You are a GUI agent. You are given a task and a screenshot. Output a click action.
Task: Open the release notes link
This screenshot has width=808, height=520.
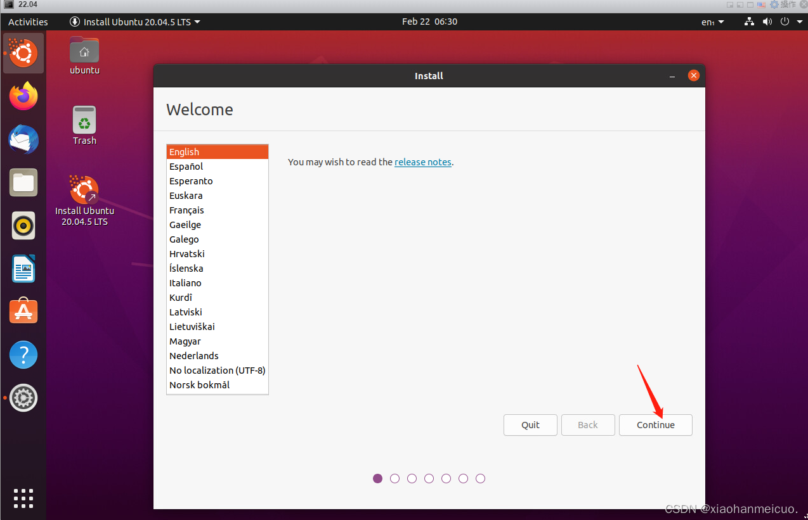point(423,162)
